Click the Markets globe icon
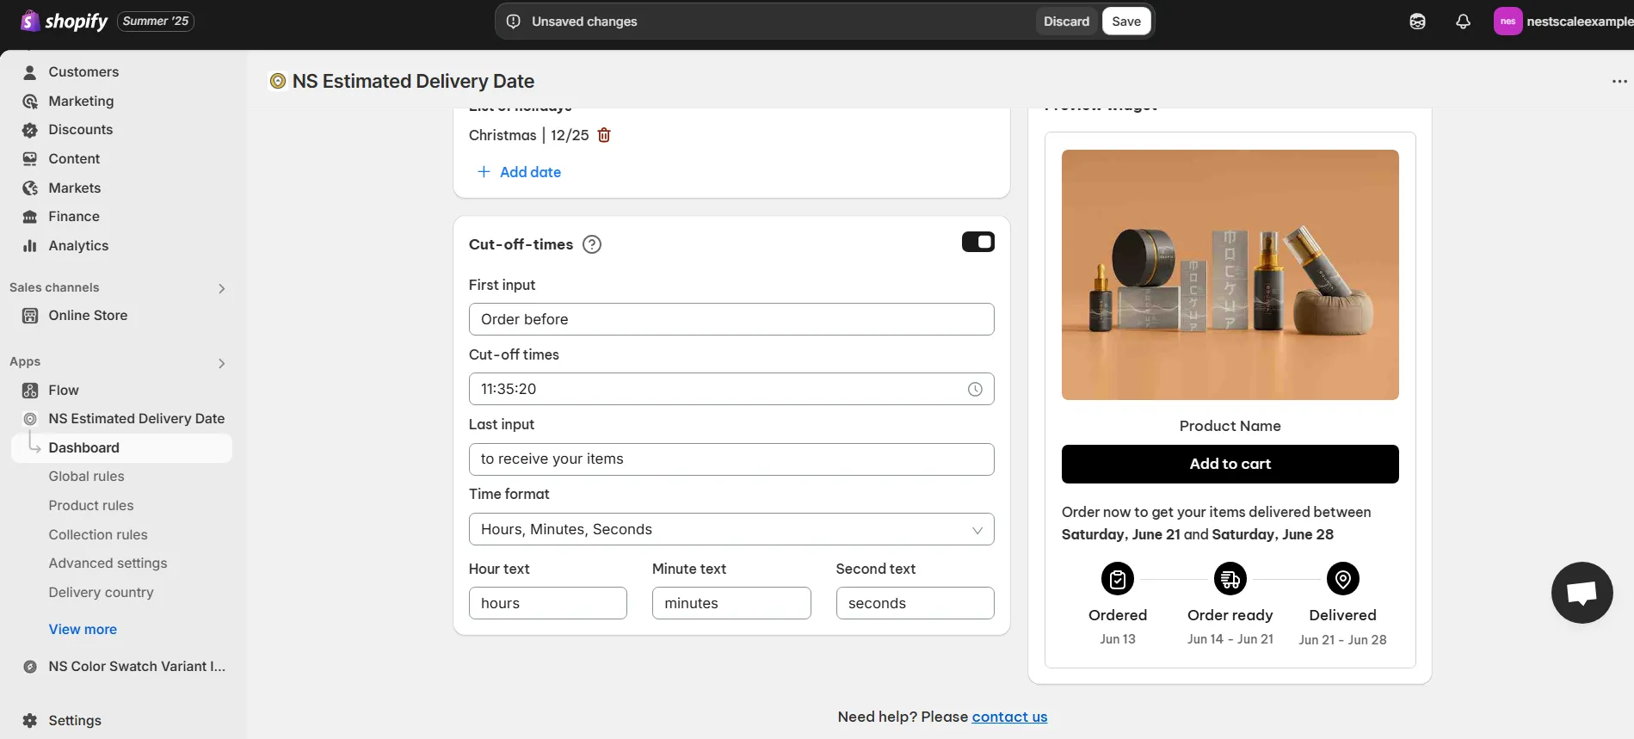1634x739 pixels. [30, 188]
